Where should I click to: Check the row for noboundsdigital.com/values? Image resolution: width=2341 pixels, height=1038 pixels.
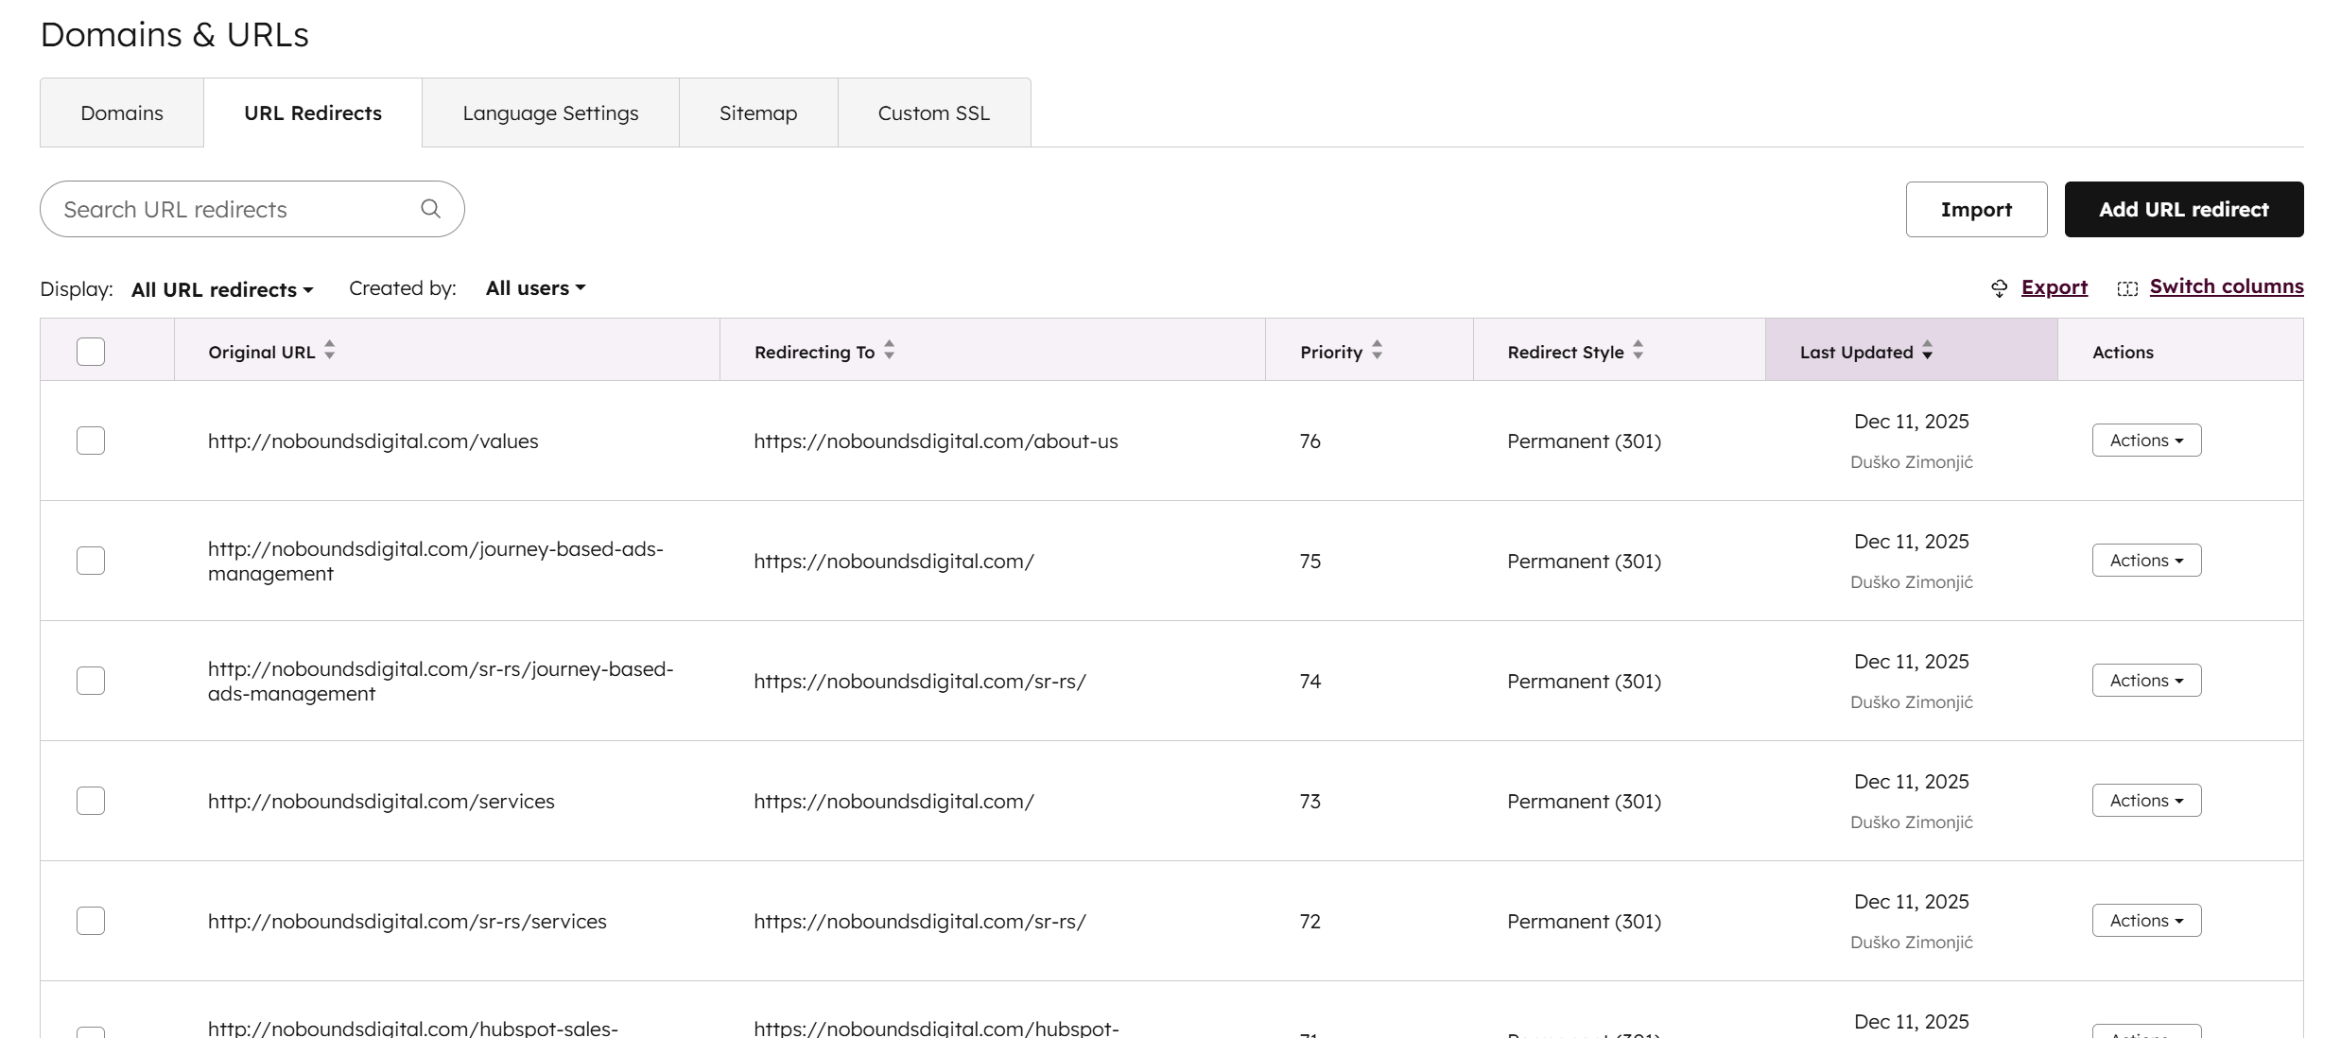pos(90,440)
